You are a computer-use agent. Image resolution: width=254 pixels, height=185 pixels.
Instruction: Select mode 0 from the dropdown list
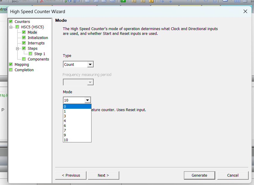pyautogui.click(x=77, y=106)
